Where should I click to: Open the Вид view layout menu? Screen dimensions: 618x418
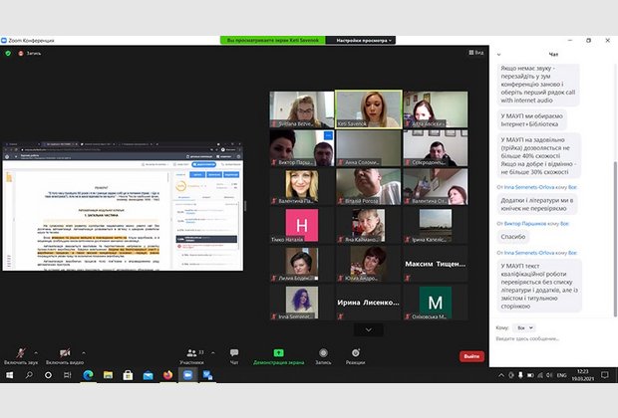pyautogui.click(x=476, y=53)
